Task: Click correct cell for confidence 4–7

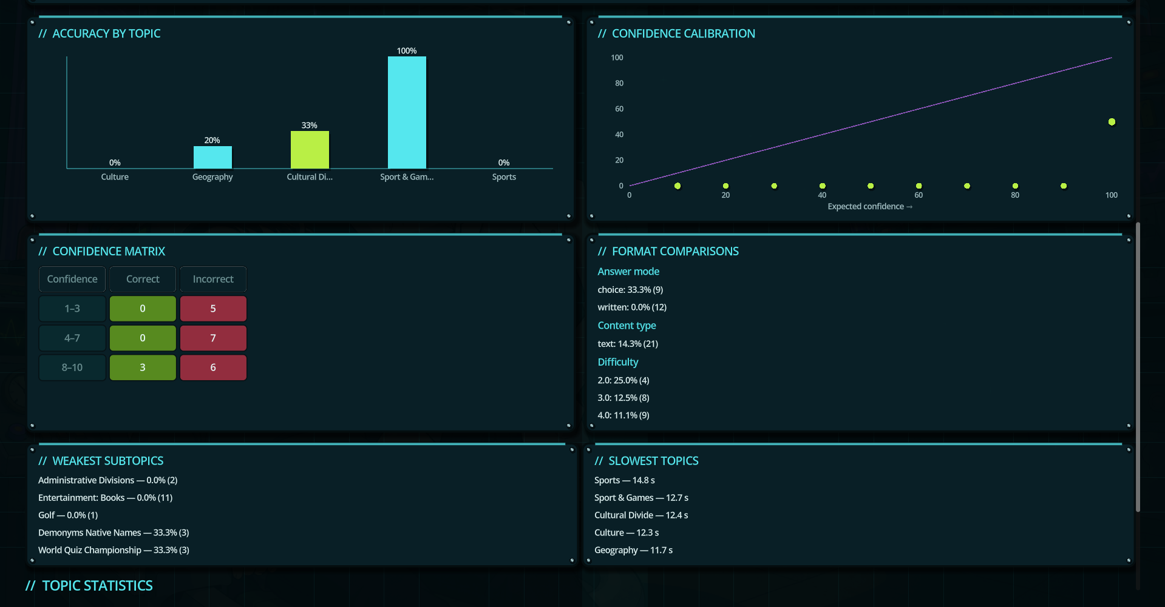Action: tap(143, 338)
